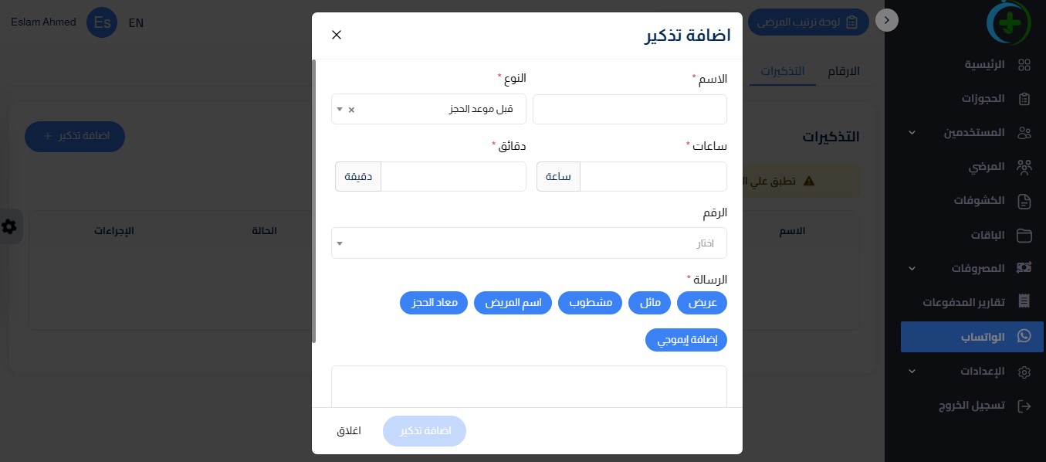
Task: Expand the الإعدادات sidebar submenu
Action: tap(912, 372)
